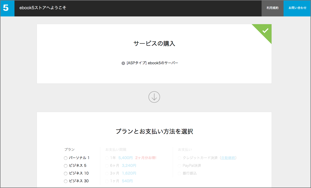Open the お問い合わせ page
The image size is (311, 188).
[297, 8]
